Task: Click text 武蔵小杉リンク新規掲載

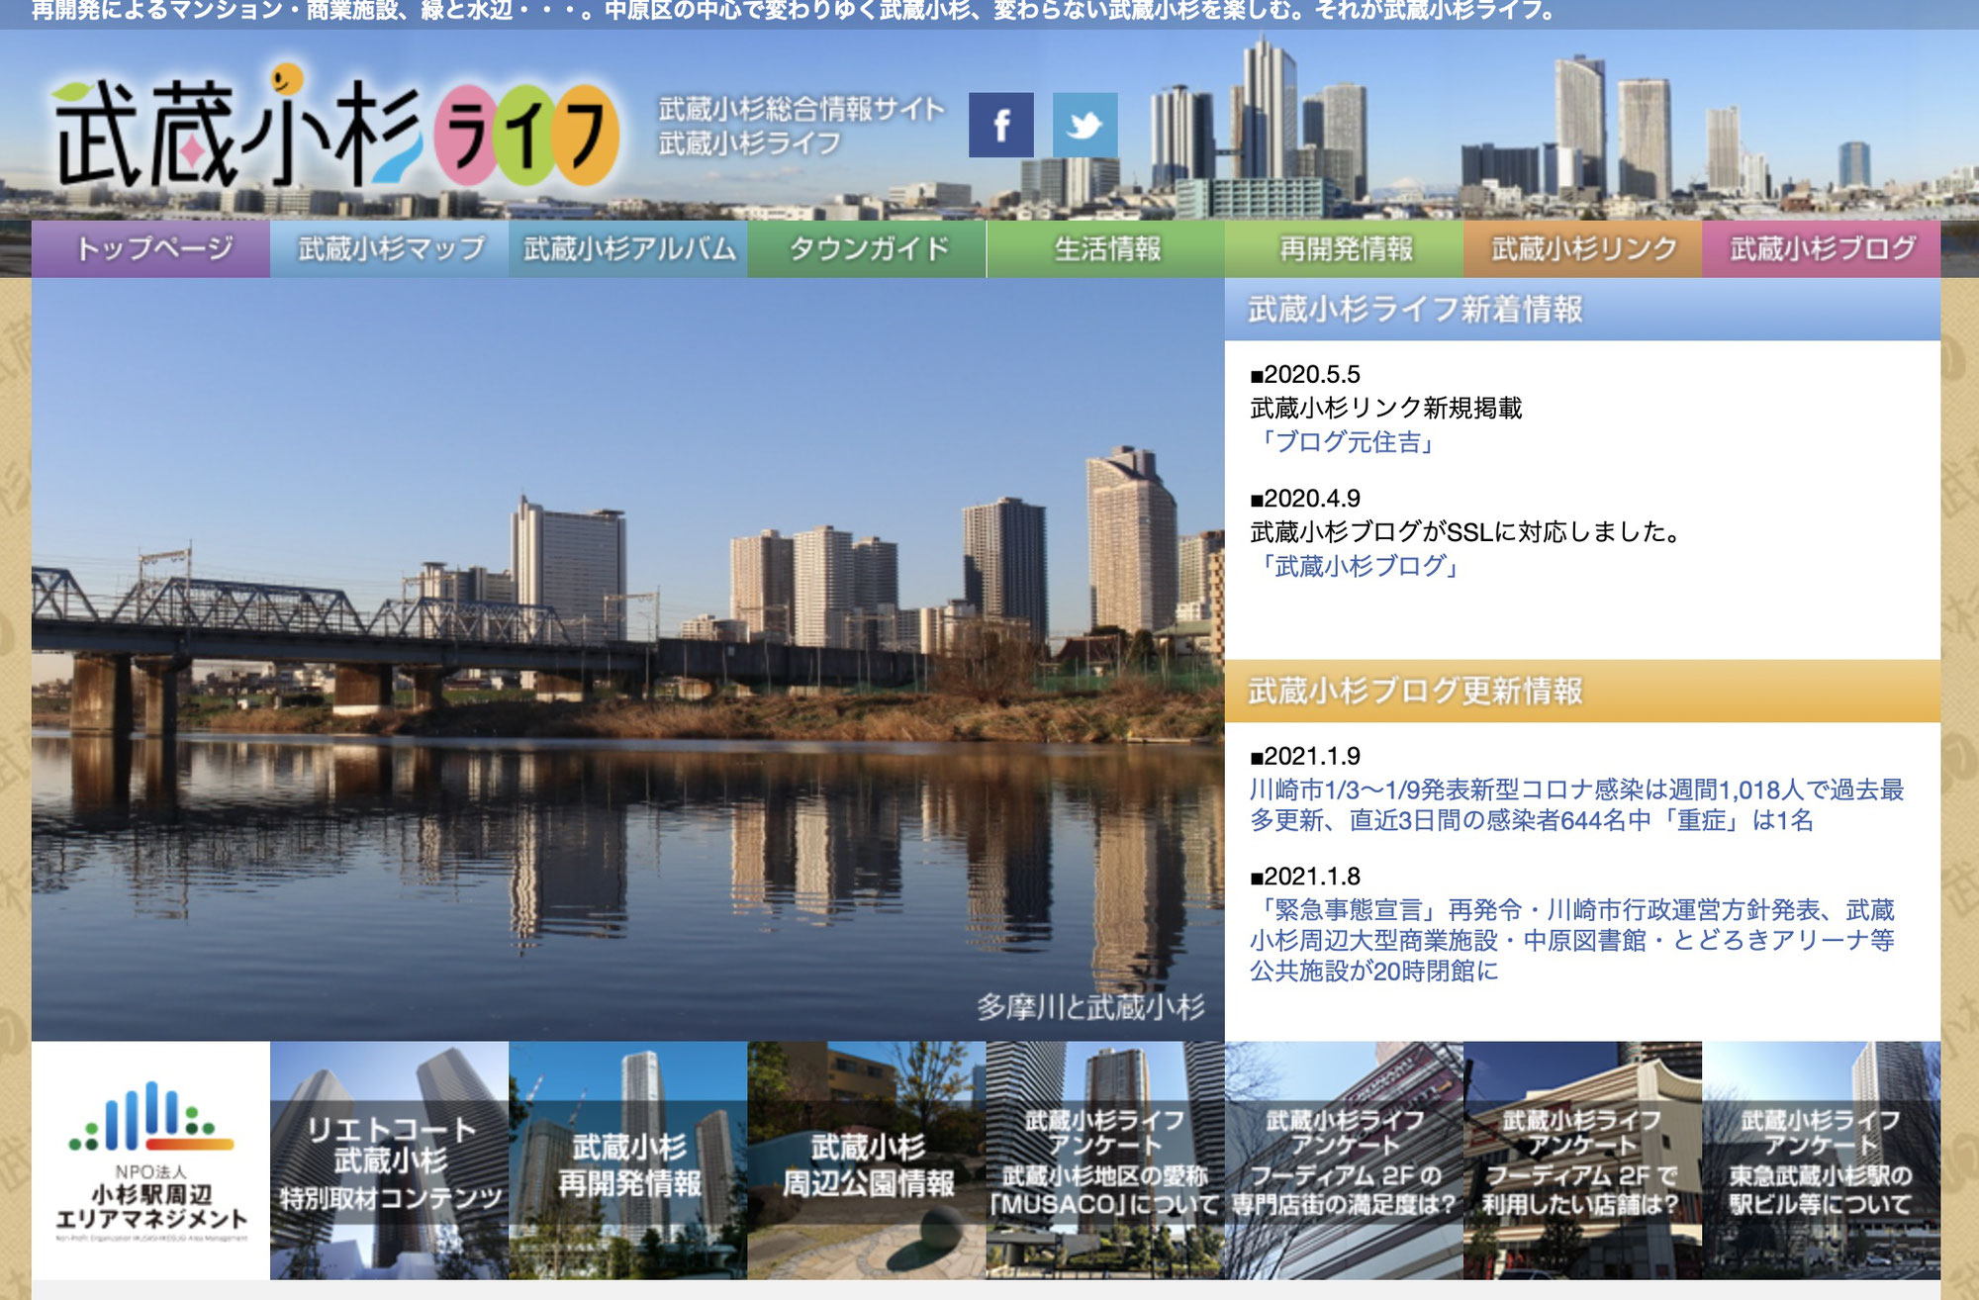Action: pos(1386,408)
